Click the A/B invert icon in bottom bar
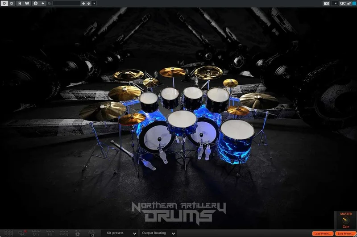Viewport: 357px width, 237px height. click(91, 233)
